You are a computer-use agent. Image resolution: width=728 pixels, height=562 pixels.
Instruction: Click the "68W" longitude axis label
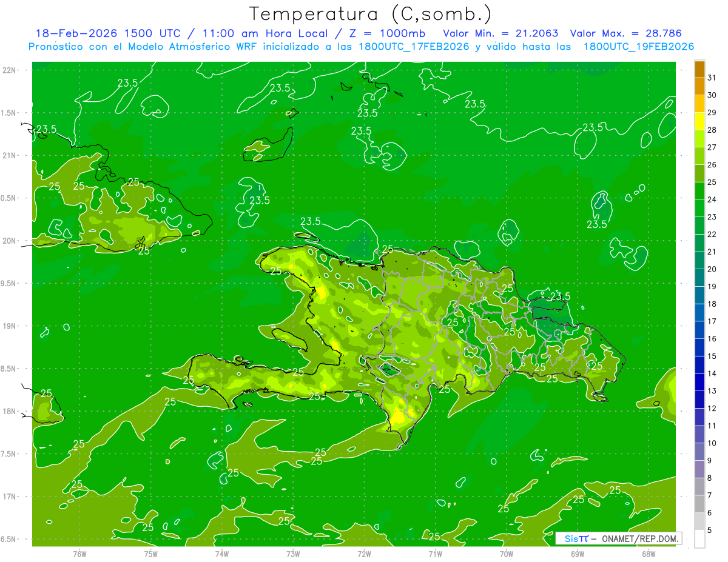648,554
